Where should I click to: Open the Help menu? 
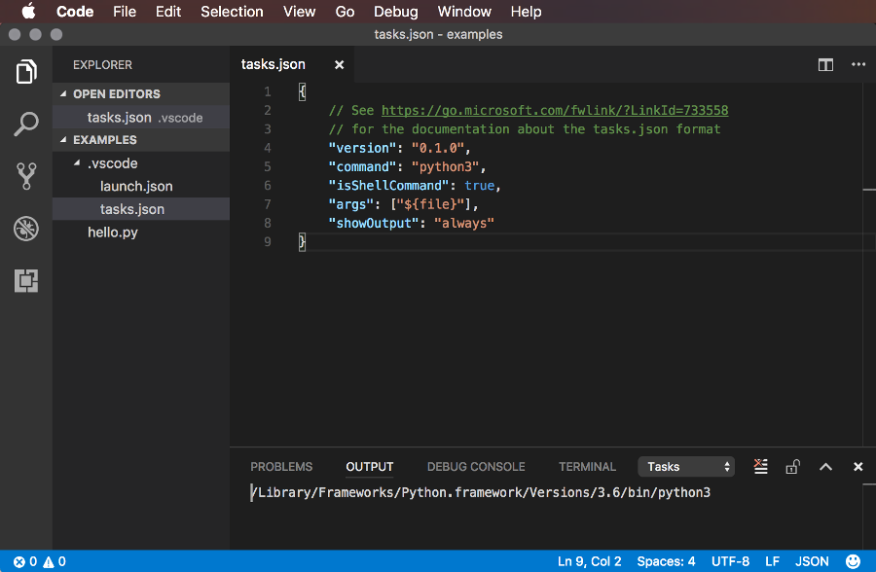(x=526, y=11)
